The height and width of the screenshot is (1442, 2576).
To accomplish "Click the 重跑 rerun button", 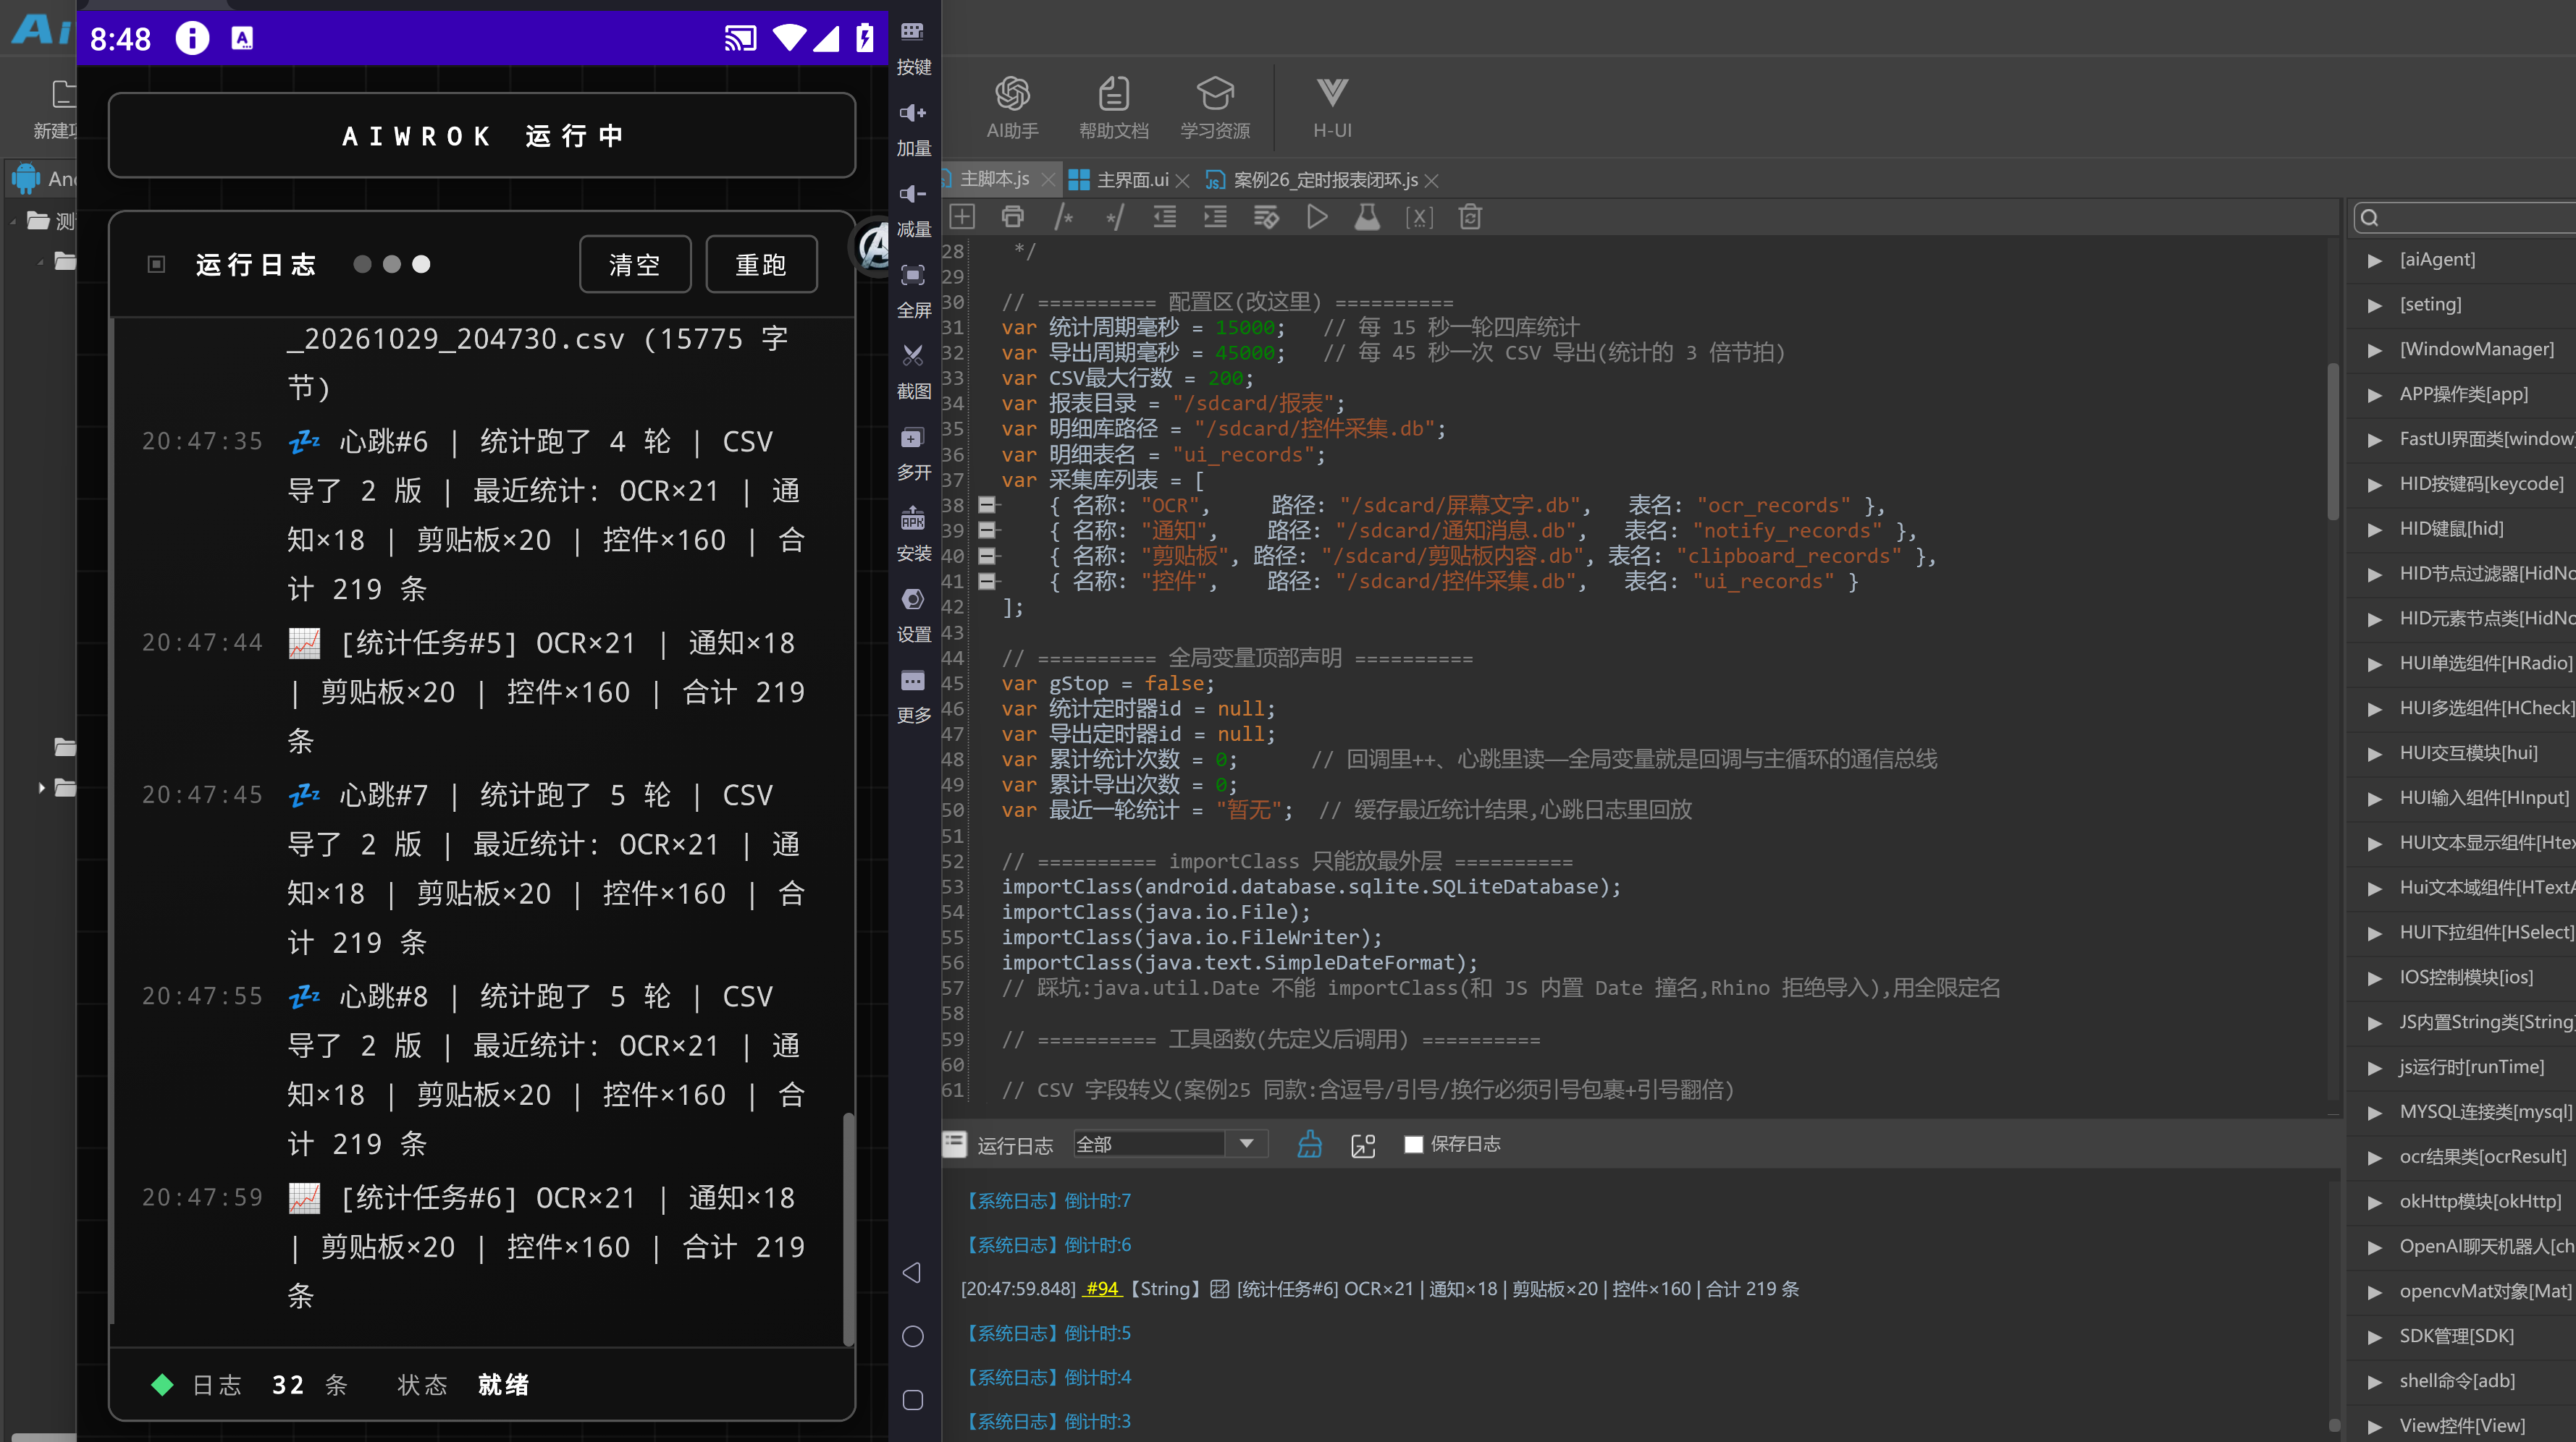I will [761, 265].
